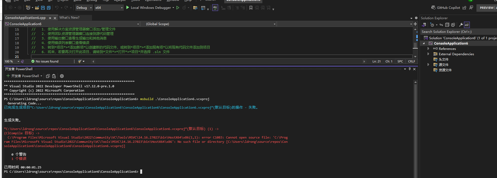Click the Search Solution Explorer field
497x178 pixels.
point(459,31)
